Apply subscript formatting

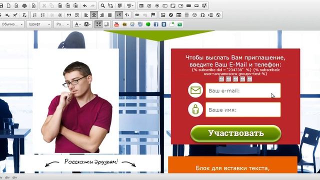[x=7, y=15]
